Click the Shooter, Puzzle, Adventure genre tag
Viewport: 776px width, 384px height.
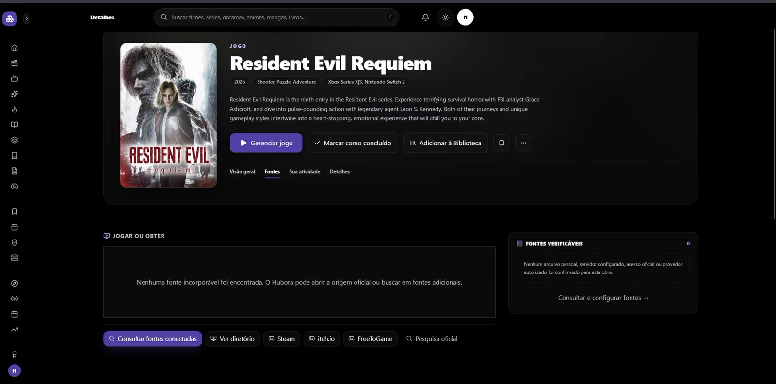(286, 82)
